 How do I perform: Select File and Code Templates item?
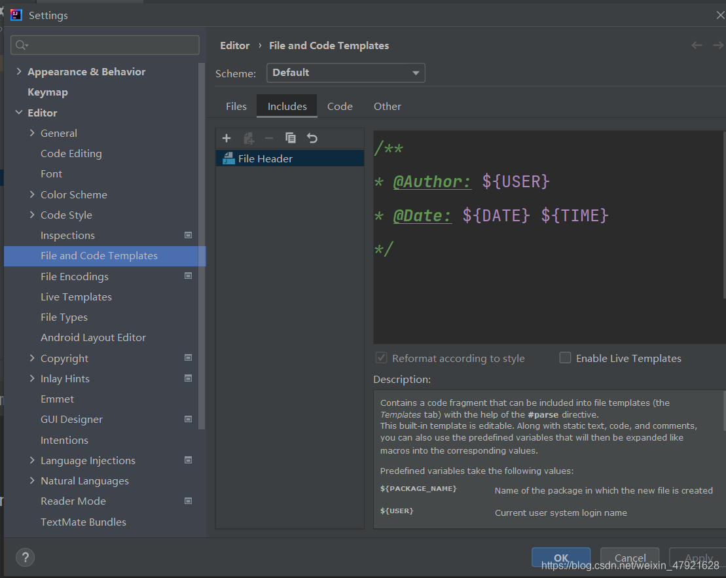click(105, 256)
